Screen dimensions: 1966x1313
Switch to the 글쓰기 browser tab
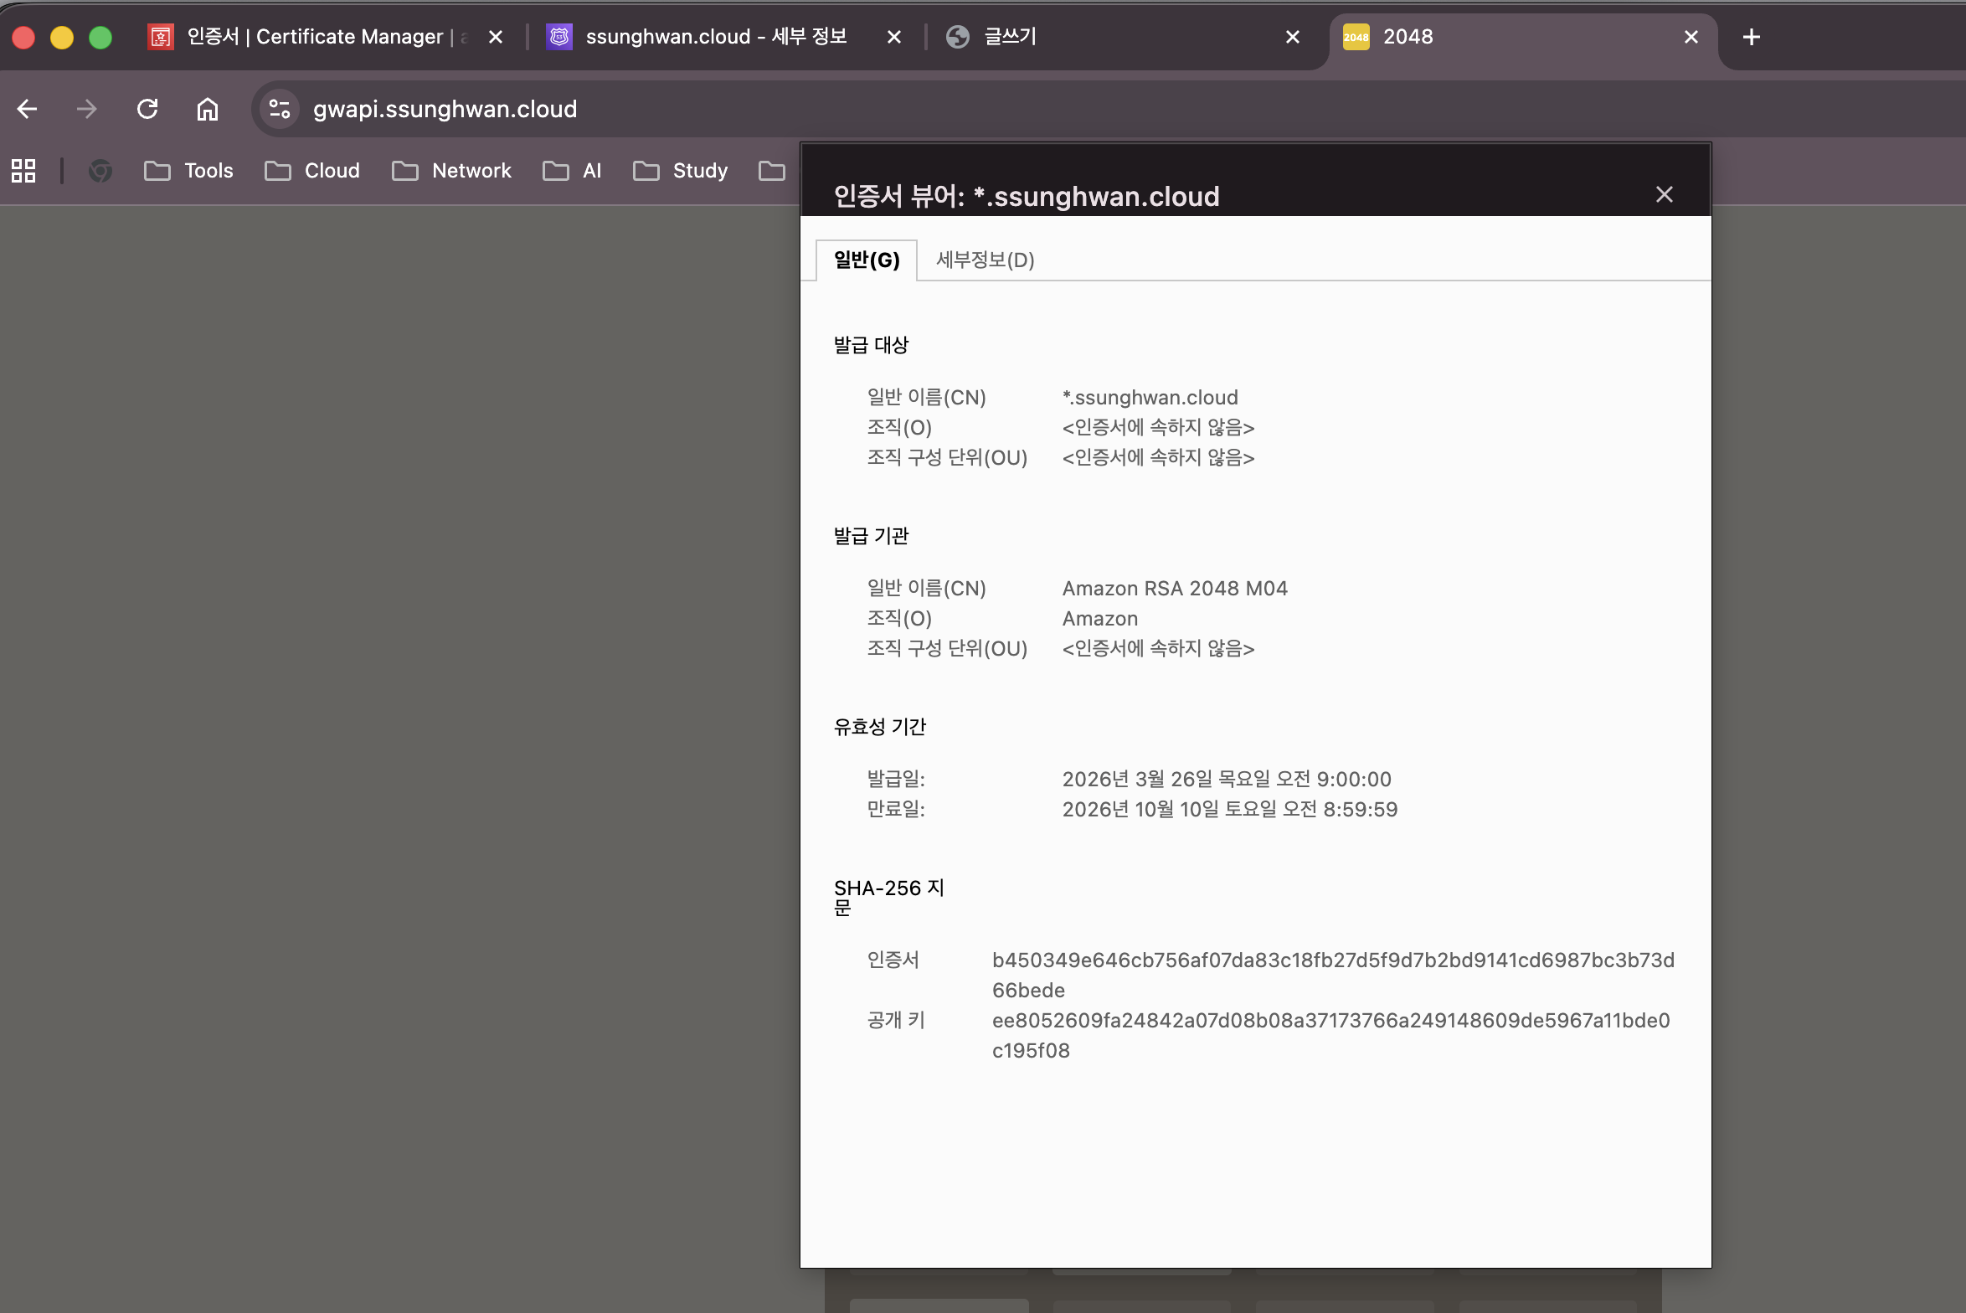pyautogui.click(x=1124, y=37)
